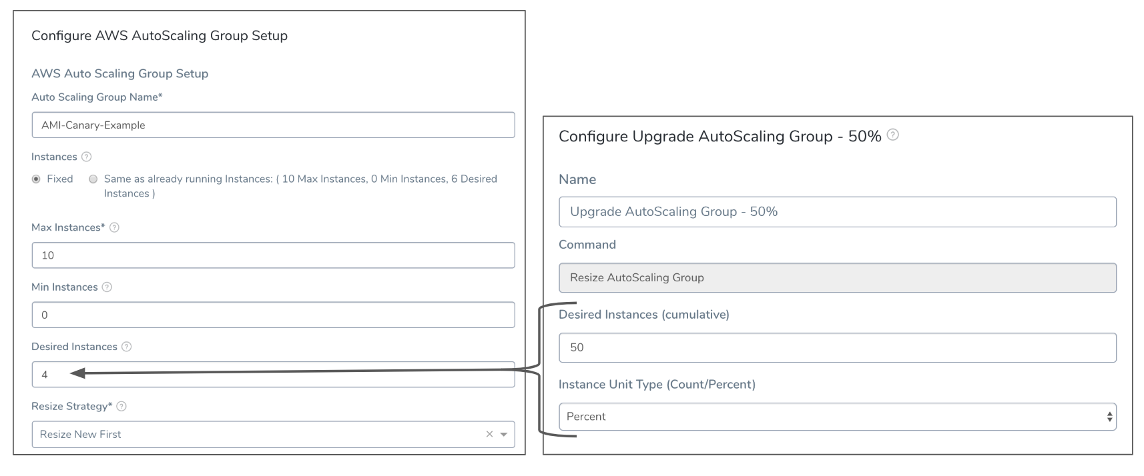Show Max Instances help tooltip icon
Viewport: 1144px width, 476px height.
(x=114, y=227)
